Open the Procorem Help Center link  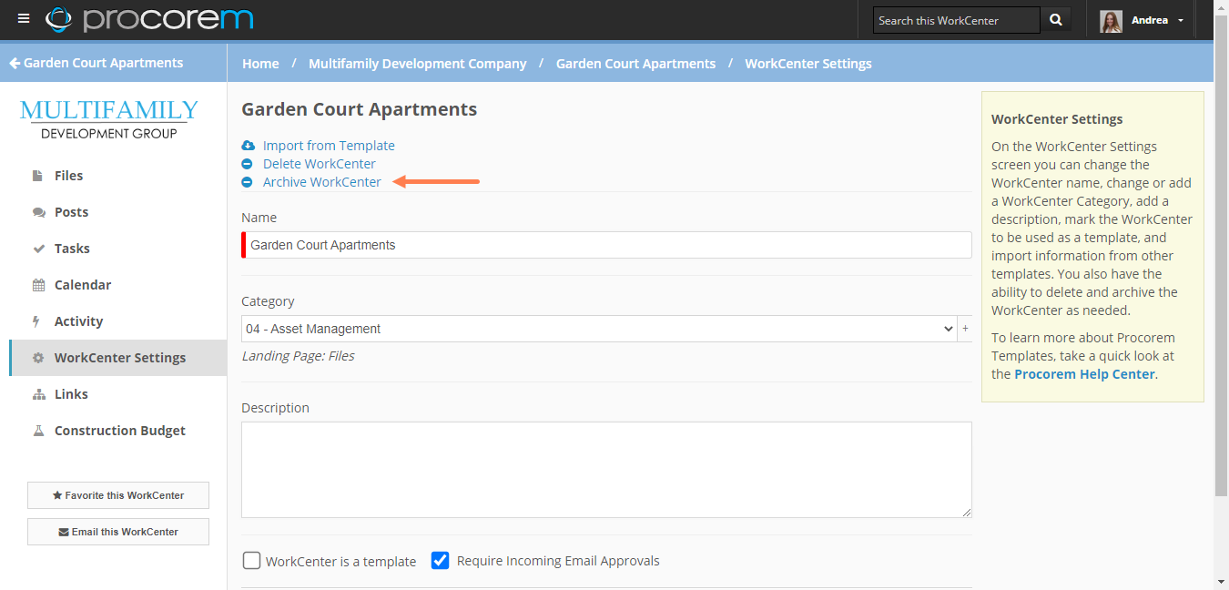pos(1083,373)
